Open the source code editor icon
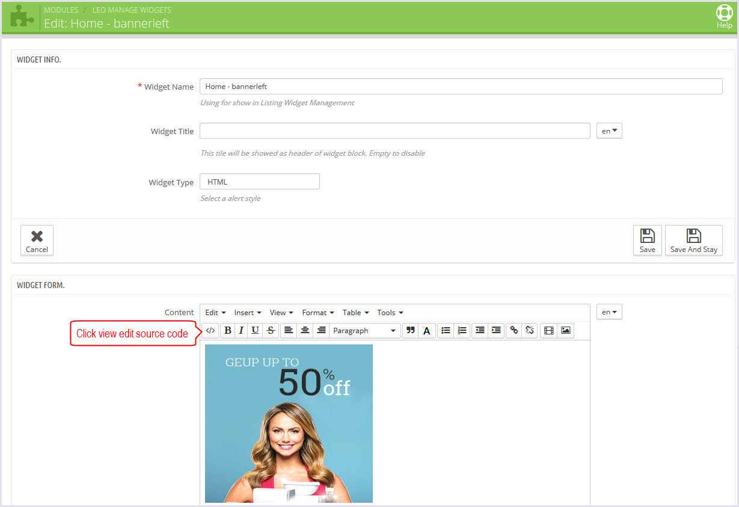This screenshot has height=507, width=739. [x=210, y=330]
